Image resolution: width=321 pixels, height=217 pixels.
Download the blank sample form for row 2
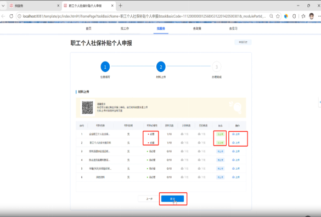coord(201,143)
